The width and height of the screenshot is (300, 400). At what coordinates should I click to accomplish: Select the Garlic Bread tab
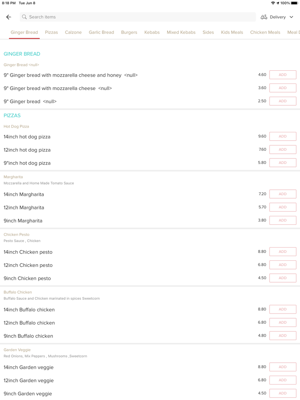(x=101, y=33)
